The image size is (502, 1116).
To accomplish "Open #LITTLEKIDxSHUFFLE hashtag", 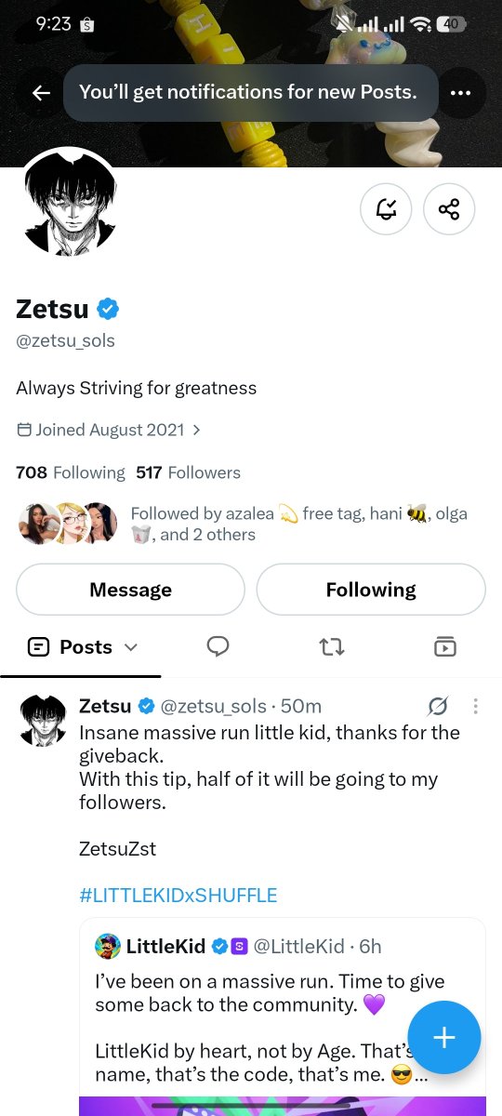I will pos(178,896).
